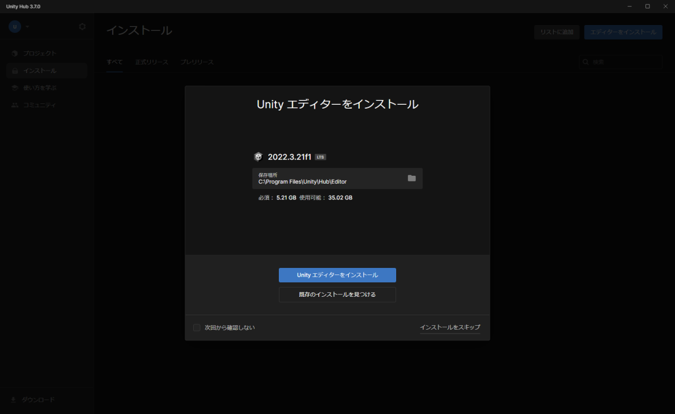Screen dimensions: 675x414
Task: Open プロジェクト in the sidebar
Action: [47, 53]
